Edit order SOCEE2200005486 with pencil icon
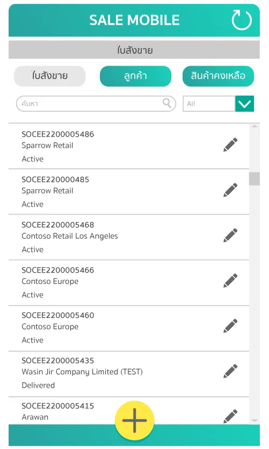 (x=230, y=145)
